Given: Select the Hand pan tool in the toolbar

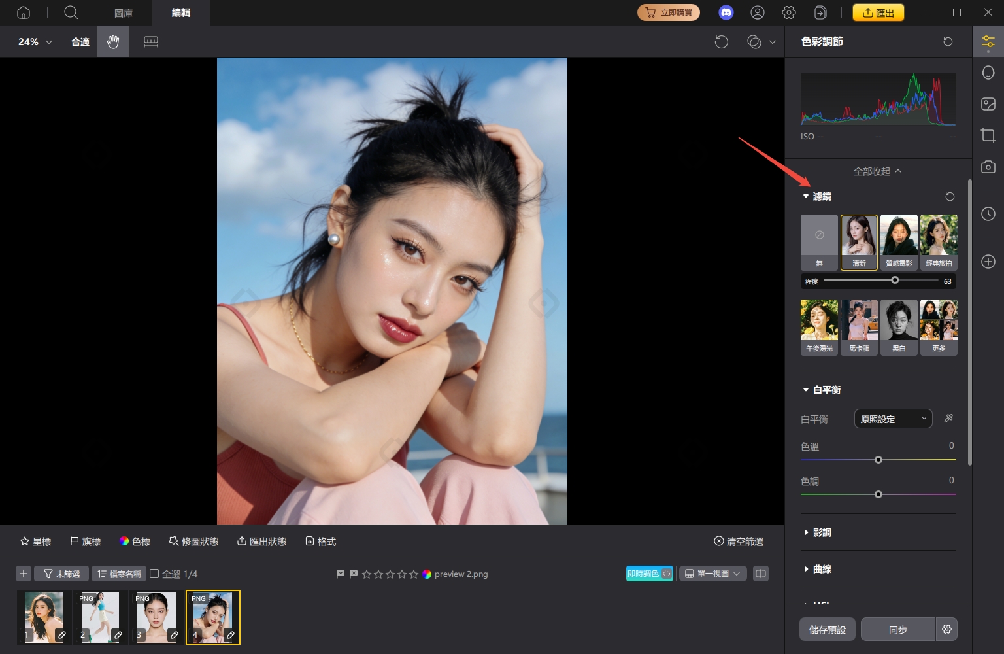Looking at the screenshot, I should click(x=112, y=41).
